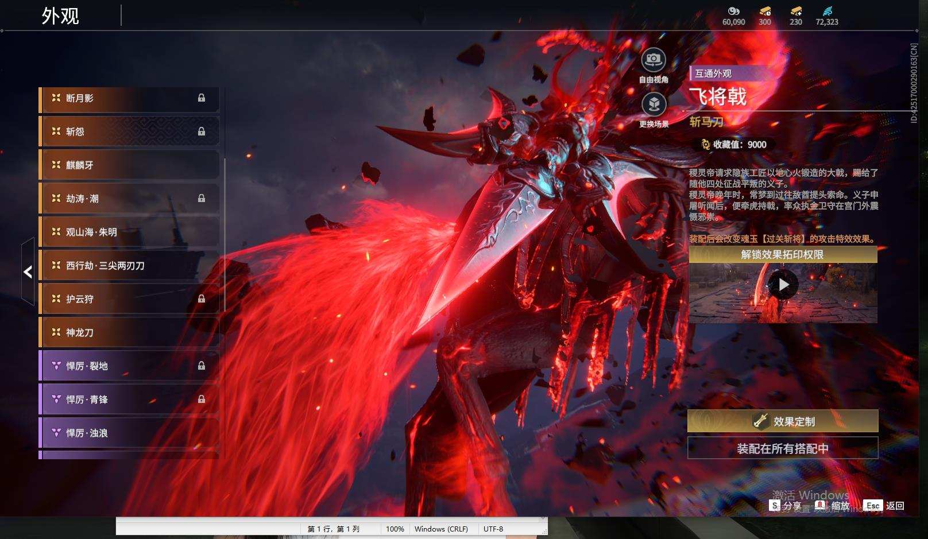Click the 分享 share button
The width and height of the screenshot is (928, 539).
(786, 506)
